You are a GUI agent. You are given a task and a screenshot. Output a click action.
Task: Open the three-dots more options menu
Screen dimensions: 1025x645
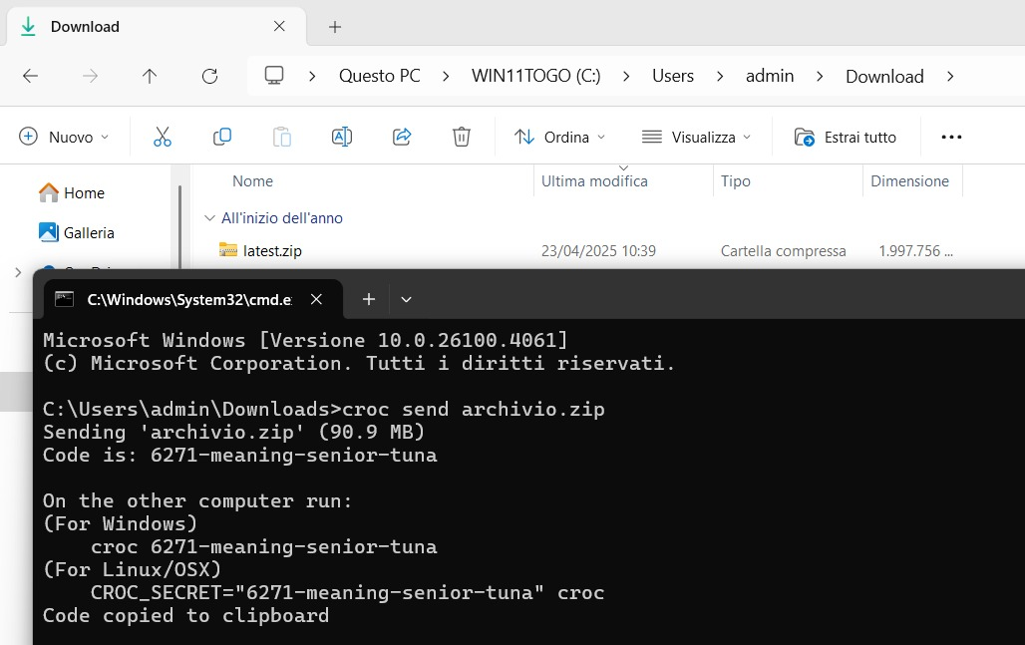click(951, 137)
